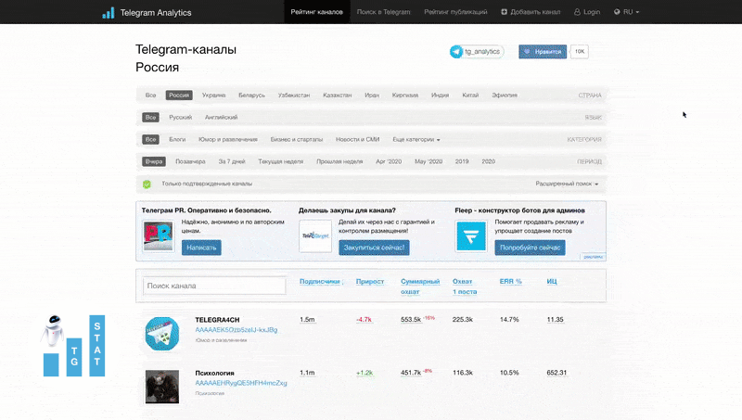Select Русский language filter
This screenshot has height=420, width=742.
(x=180, y=118)
